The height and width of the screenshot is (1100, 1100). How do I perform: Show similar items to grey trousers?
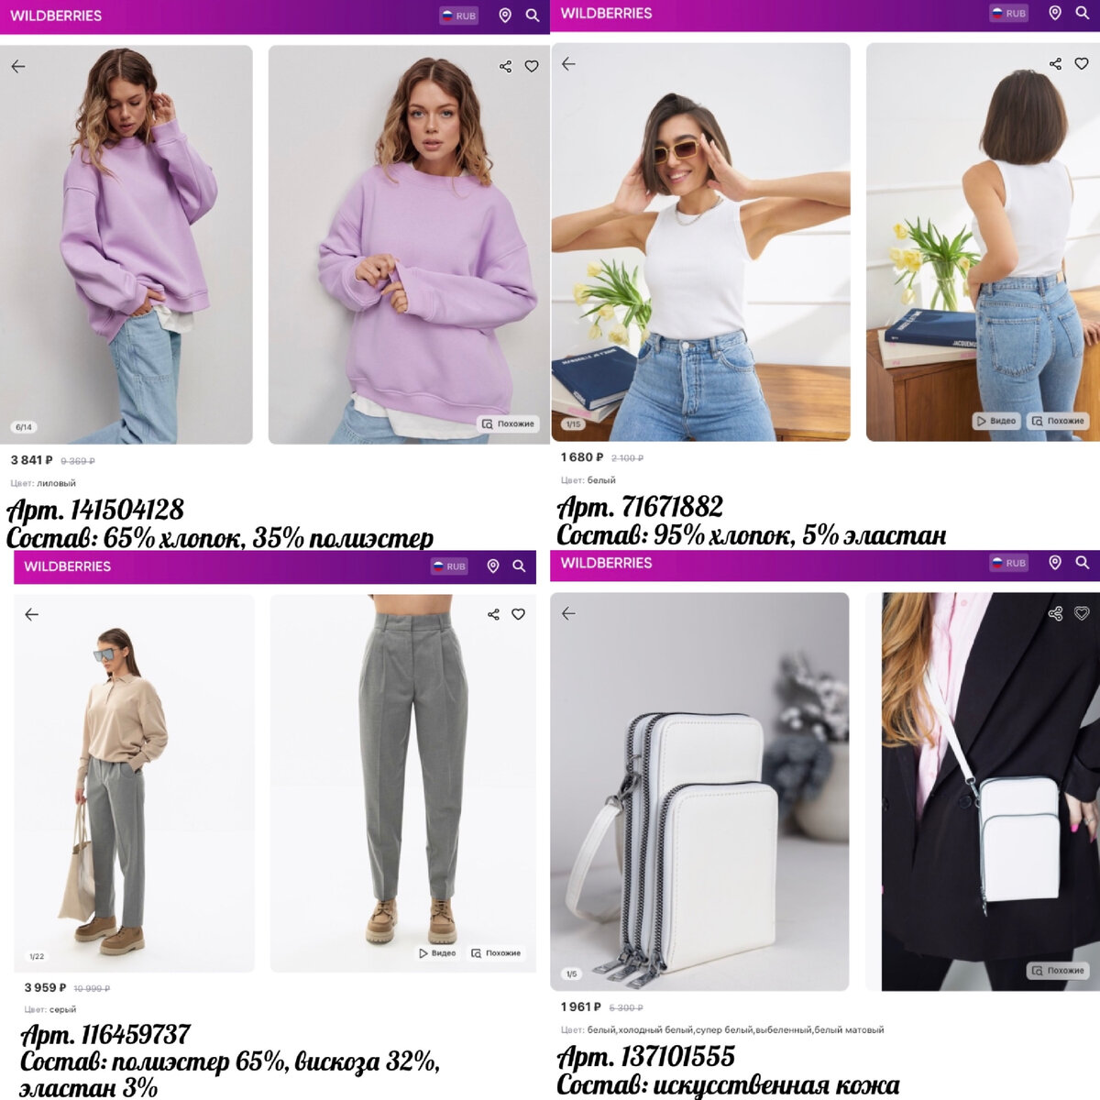(496, 953)
